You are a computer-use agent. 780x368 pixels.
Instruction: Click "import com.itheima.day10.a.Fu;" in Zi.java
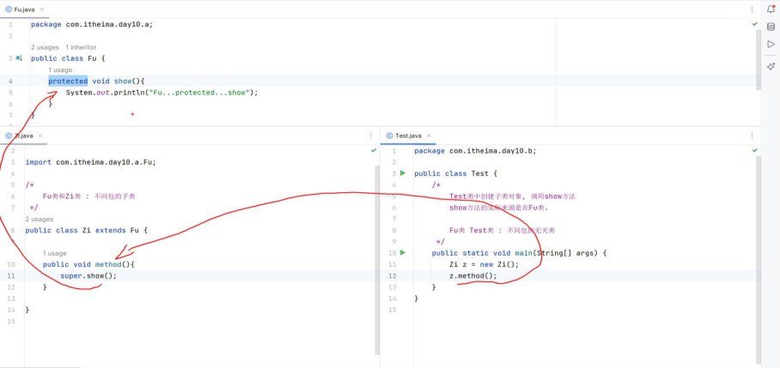[x=90, y=162]
